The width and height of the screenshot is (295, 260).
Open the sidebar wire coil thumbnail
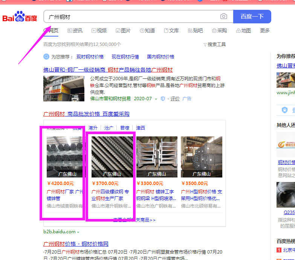(x=286, y=195)
